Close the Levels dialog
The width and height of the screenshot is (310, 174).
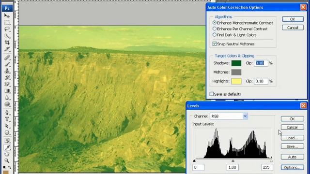[303, 106]
